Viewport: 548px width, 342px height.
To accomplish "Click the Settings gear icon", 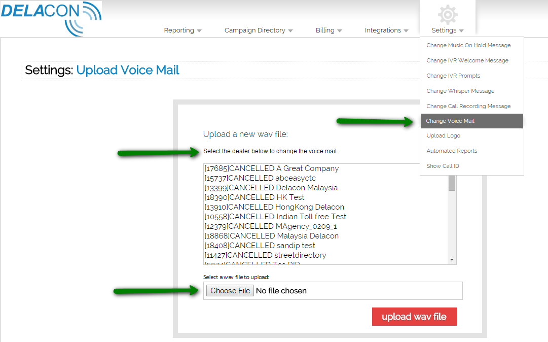I will coord(448,15).
